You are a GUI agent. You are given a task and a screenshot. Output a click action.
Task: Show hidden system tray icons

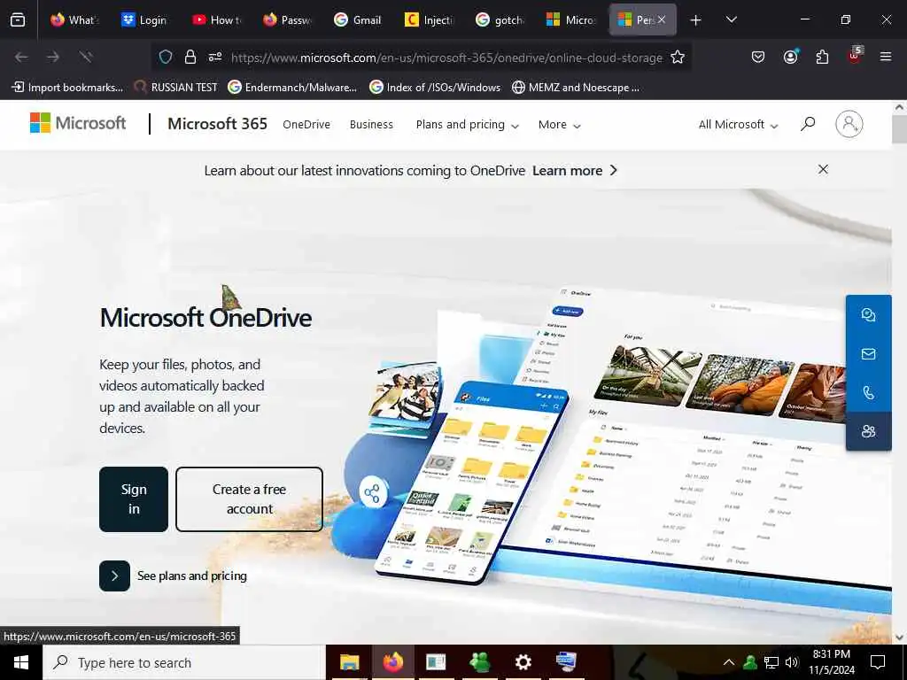click(729, 662)
